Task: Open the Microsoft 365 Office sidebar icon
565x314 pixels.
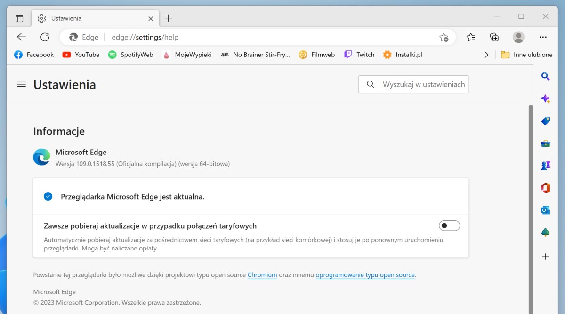Action: coord(545,188)
